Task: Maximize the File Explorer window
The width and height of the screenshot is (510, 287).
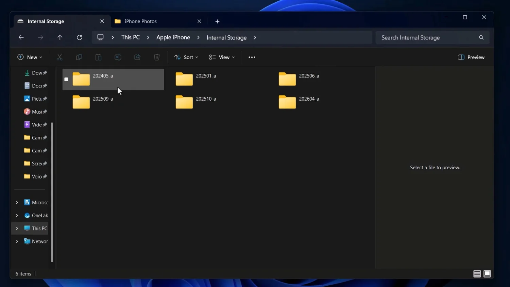Action: (465, 17)
